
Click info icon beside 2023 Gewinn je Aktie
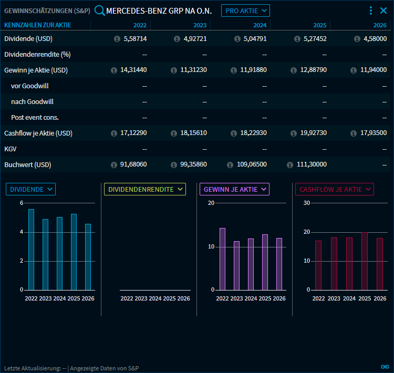(174, 70)
